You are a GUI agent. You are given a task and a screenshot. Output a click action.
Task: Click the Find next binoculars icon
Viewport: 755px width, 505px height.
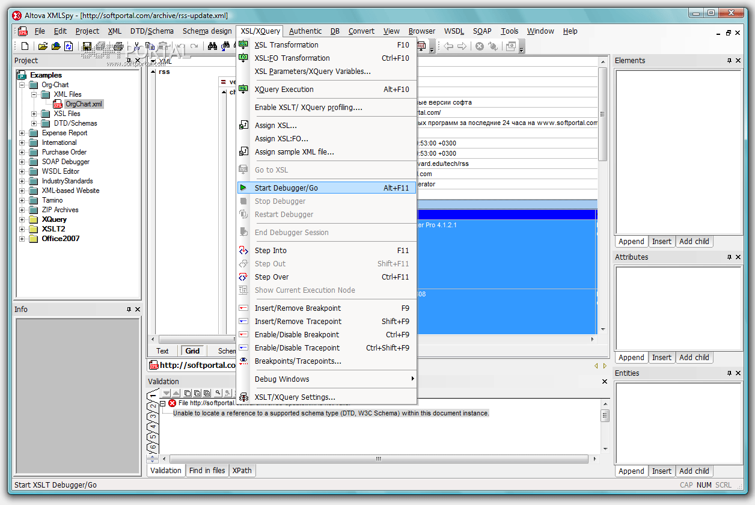(x=225, y=46)
